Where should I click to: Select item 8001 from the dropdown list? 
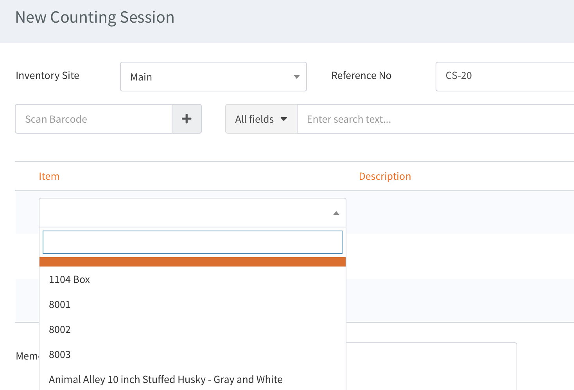(x=60, y=304)
